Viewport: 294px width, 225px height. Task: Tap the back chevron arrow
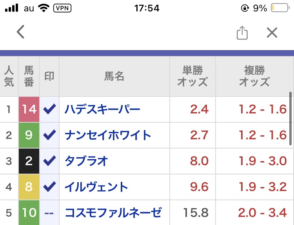(x=20, y=32)
